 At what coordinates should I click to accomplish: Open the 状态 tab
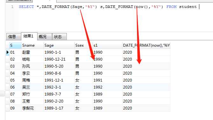(x=59, y=37)
